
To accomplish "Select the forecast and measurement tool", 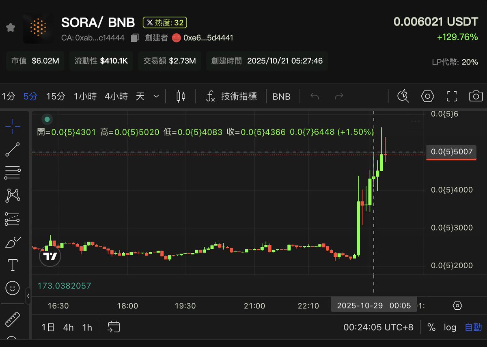I will coord(13,219).
